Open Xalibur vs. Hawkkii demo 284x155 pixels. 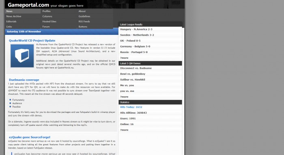pyautogui.click(x=133, y=79)
